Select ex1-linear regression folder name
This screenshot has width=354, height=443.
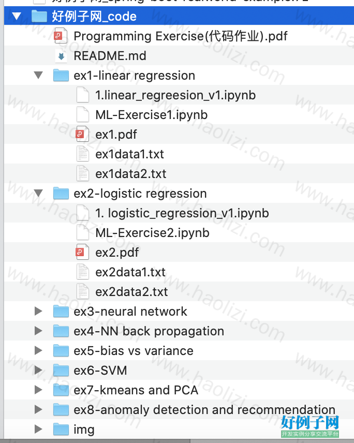[135, 76]
